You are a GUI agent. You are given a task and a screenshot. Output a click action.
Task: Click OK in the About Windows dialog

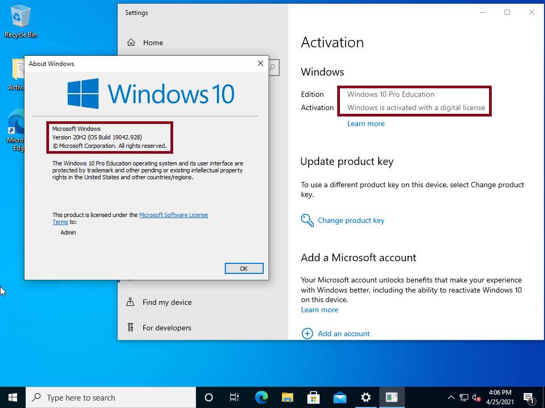click(244, 269)
